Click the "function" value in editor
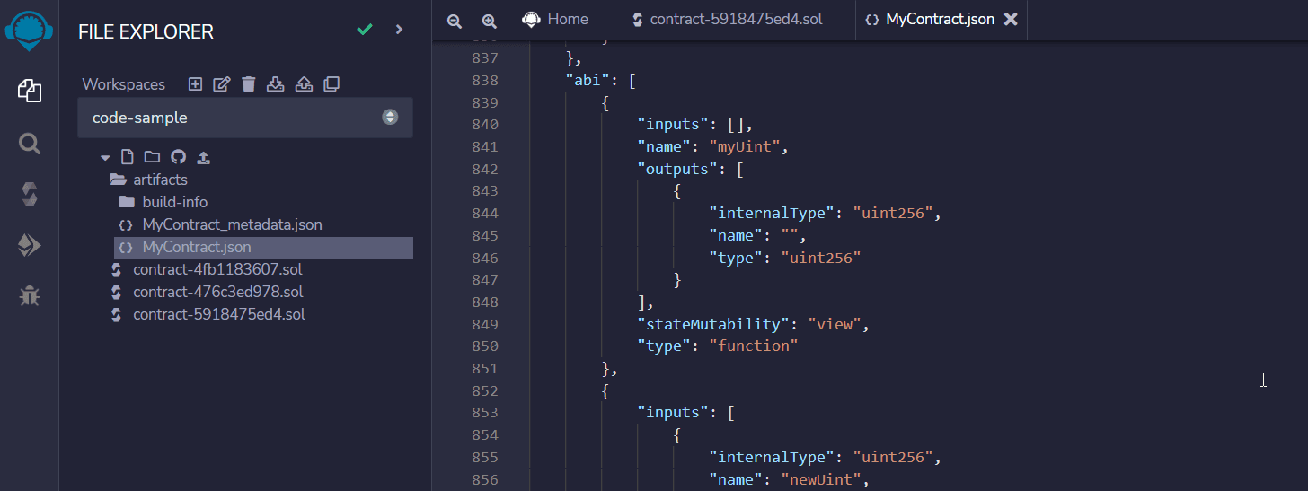The height and width of the screenshot is (491, 1308). [753, 346]
